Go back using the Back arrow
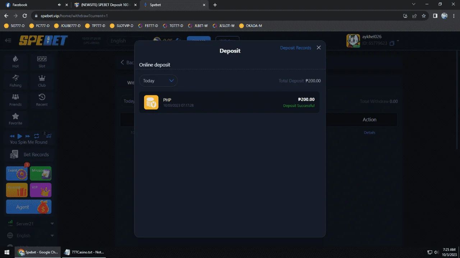Viewport: 460px width, 258px height. (x=127, y=62)
